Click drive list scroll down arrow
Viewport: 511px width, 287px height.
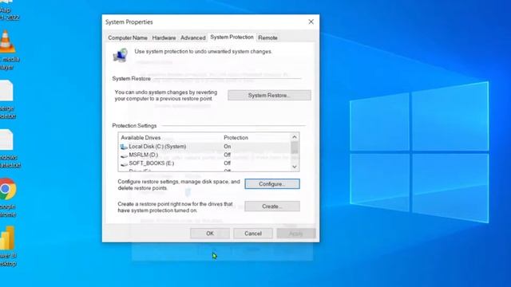point(295,167)
